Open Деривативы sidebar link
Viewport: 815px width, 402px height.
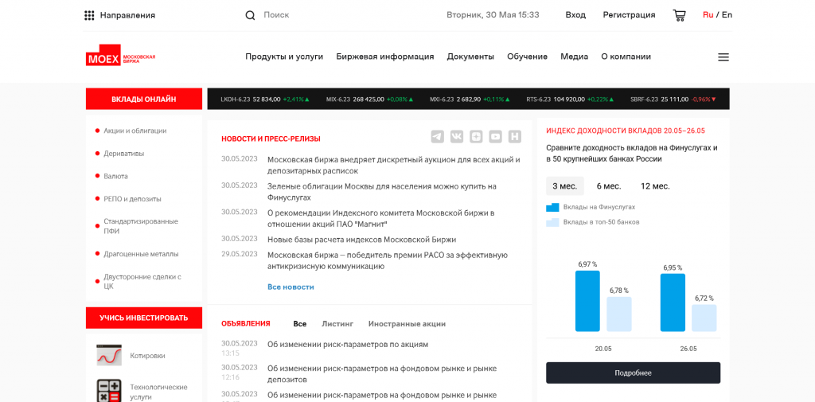click(123, 154)
